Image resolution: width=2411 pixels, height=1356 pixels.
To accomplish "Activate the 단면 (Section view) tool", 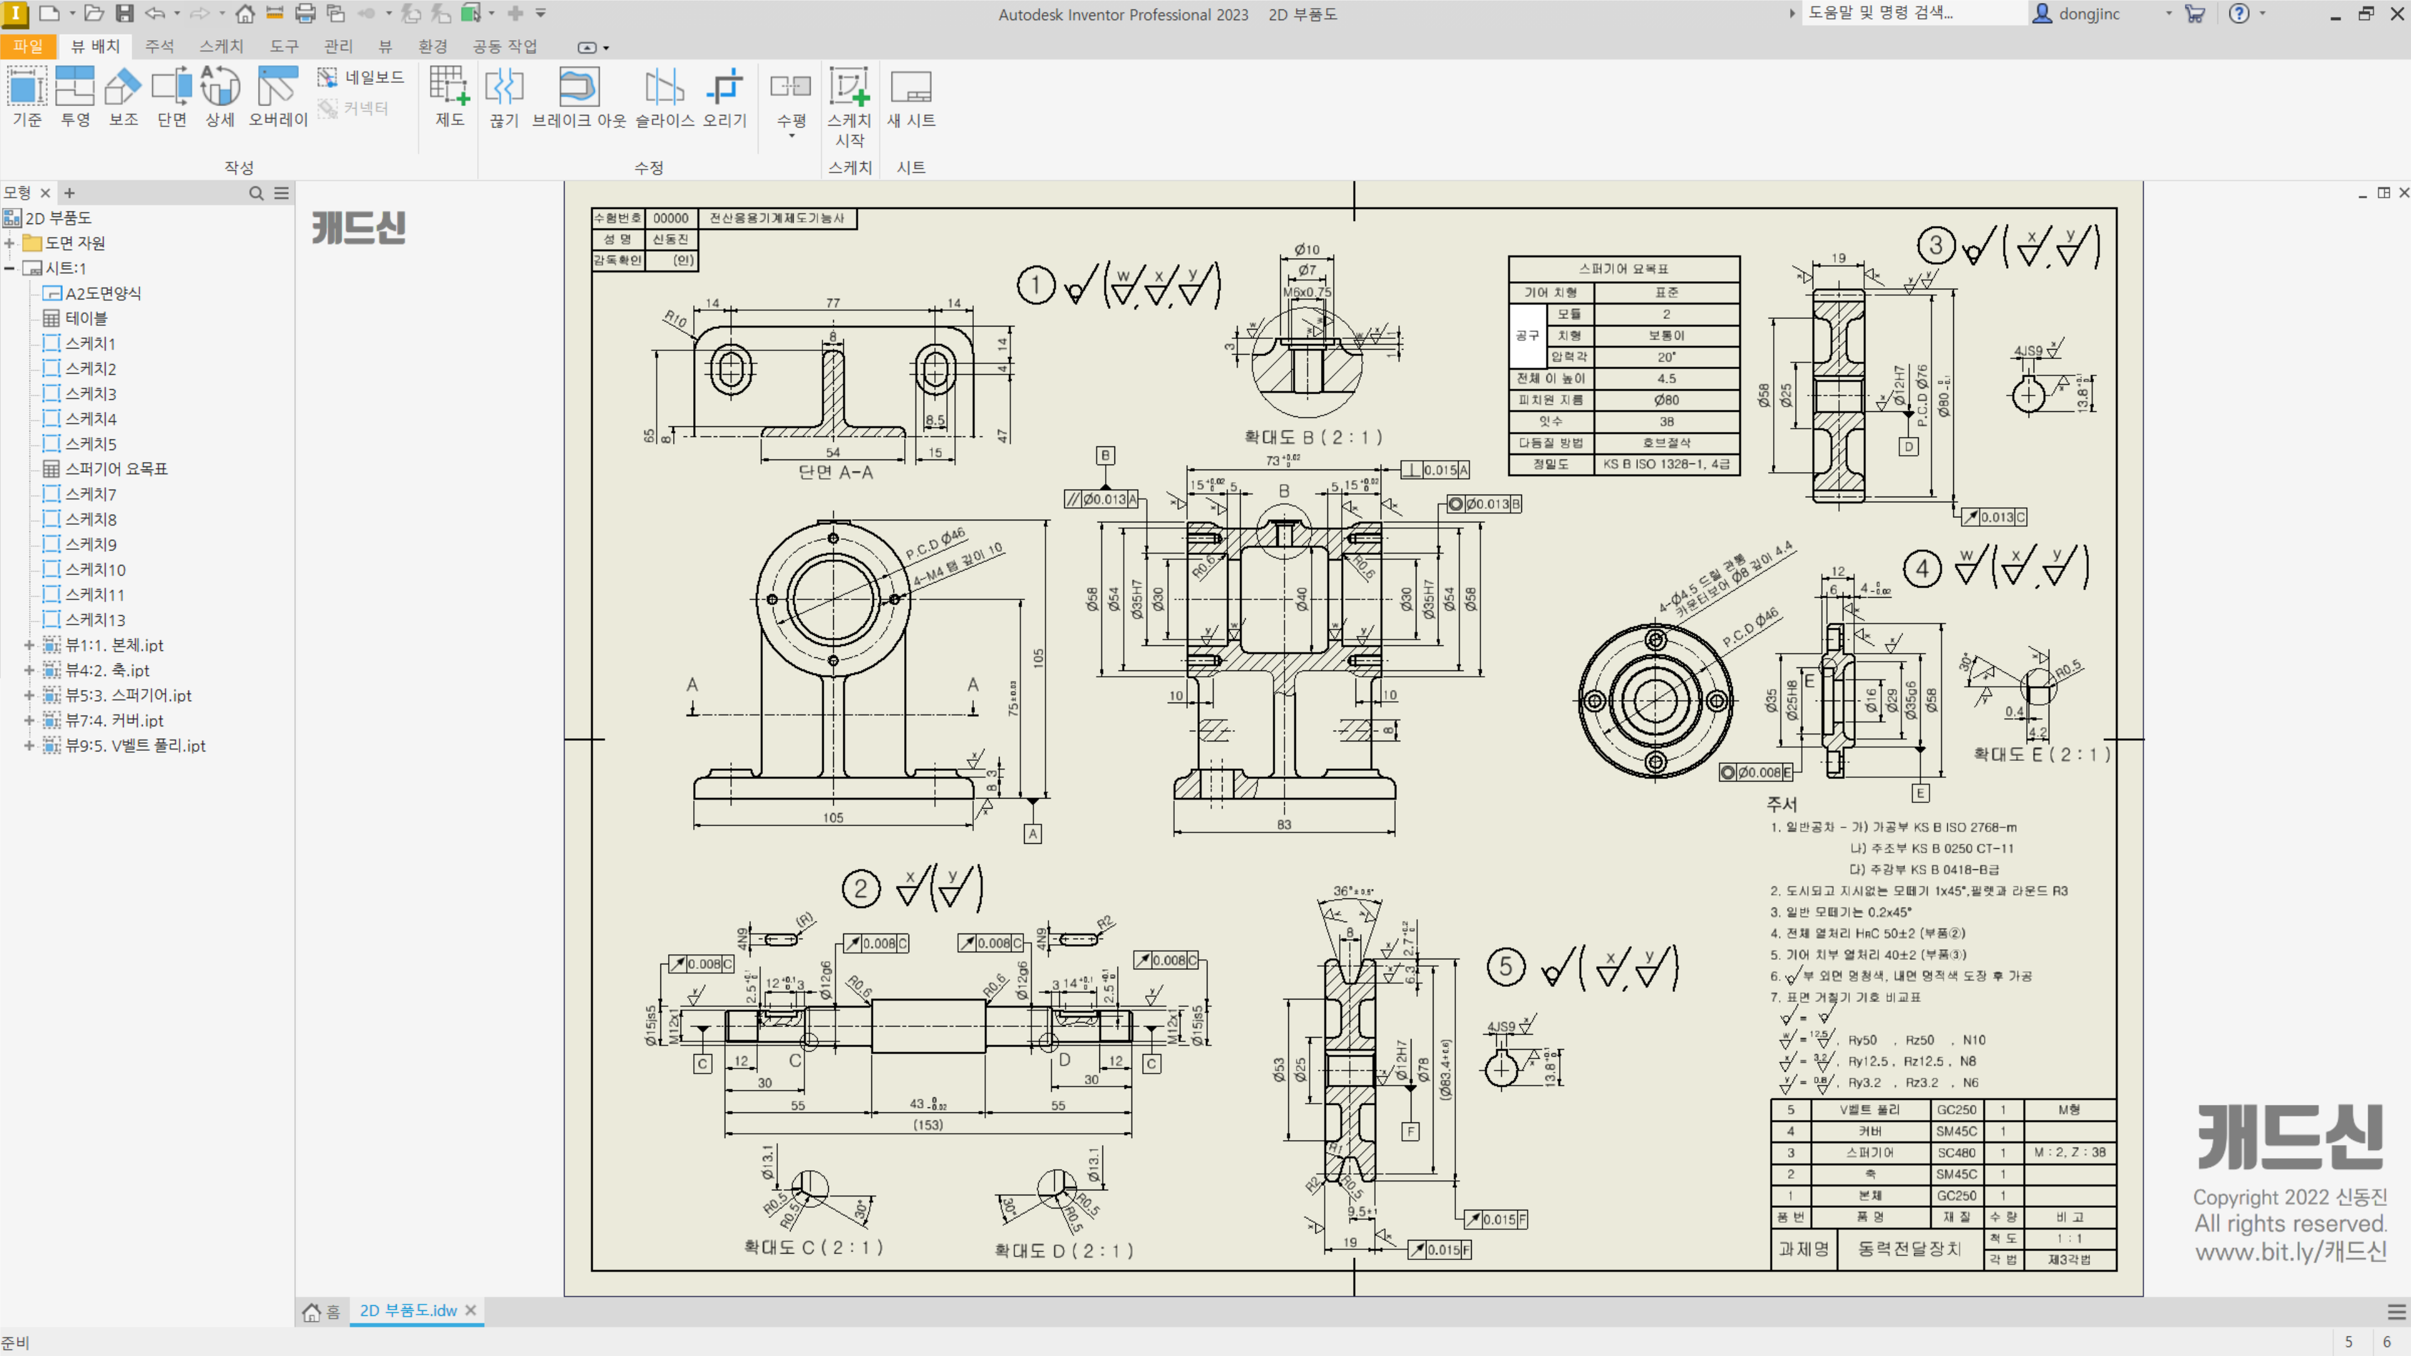I will tap(171, 97).
